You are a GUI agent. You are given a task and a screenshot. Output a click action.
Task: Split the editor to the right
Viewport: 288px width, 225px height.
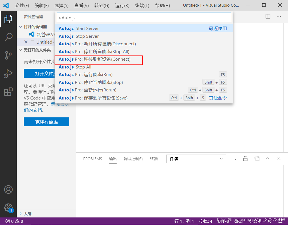[268, 16]
